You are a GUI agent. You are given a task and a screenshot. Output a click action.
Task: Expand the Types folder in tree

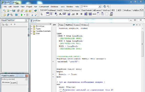pyautogui.click(x=31, y=29)
